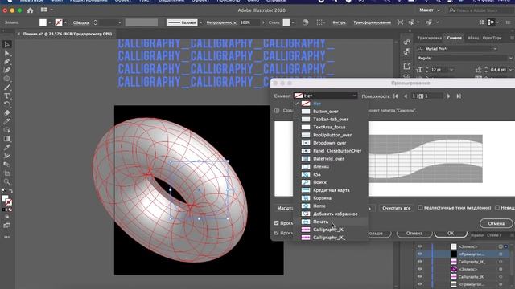This screenshot has height=289, width=515.
Task: Toggle the upper preview checkbox in dialog
Action: pyautogui.click(x=277, y=223)
